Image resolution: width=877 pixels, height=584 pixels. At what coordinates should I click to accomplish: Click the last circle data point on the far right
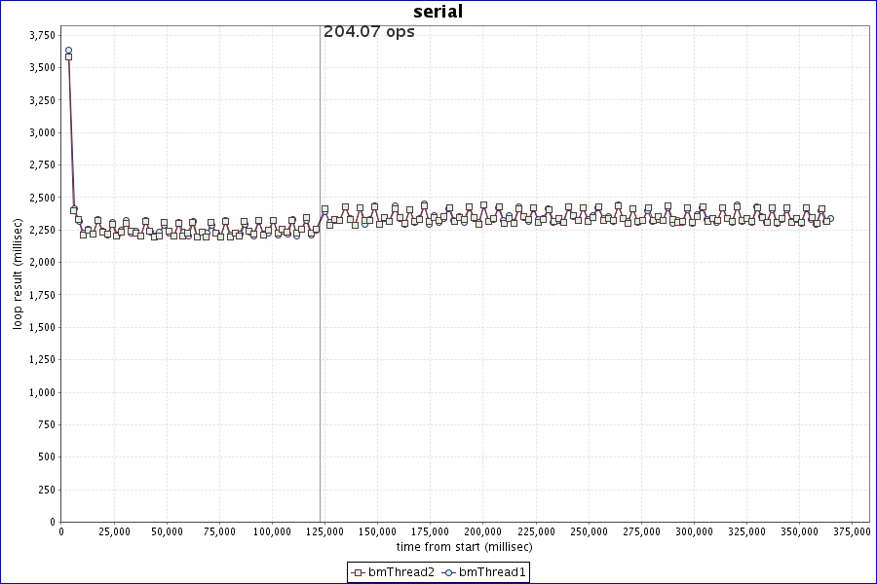pyautogui.click(x=830, y=218)
